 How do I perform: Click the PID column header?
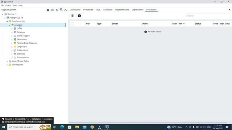pyautogui.click(x=88, y=23)
